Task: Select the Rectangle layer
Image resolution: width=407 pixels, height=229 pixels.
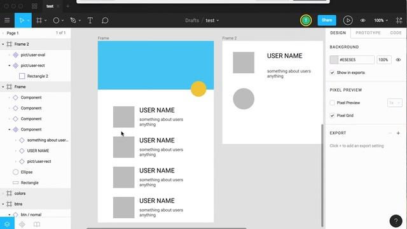Action: [36, 183]
